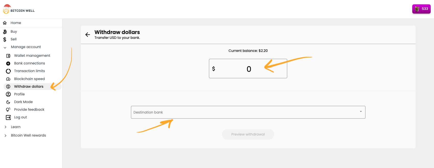Open the Profile menu item
This screenshot has width=434, height=168.
pyautogui.click(x=19, y=94)
